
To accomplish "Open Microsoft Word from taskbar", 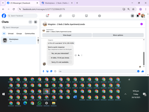I will tap(75, 97).
